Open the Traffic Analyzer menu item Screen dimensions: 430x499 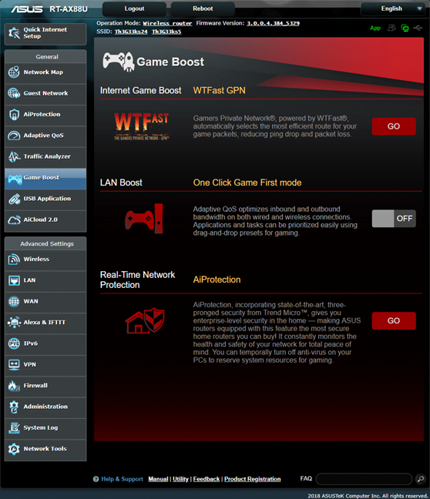point(45,156)
